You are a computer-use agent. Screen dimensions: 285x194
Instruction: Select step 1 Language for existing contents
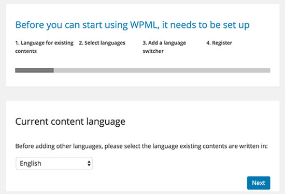[45, 47]
